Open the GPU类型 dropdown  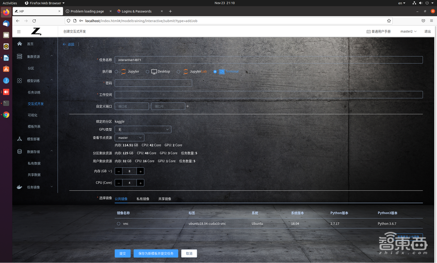coord(143,129)
